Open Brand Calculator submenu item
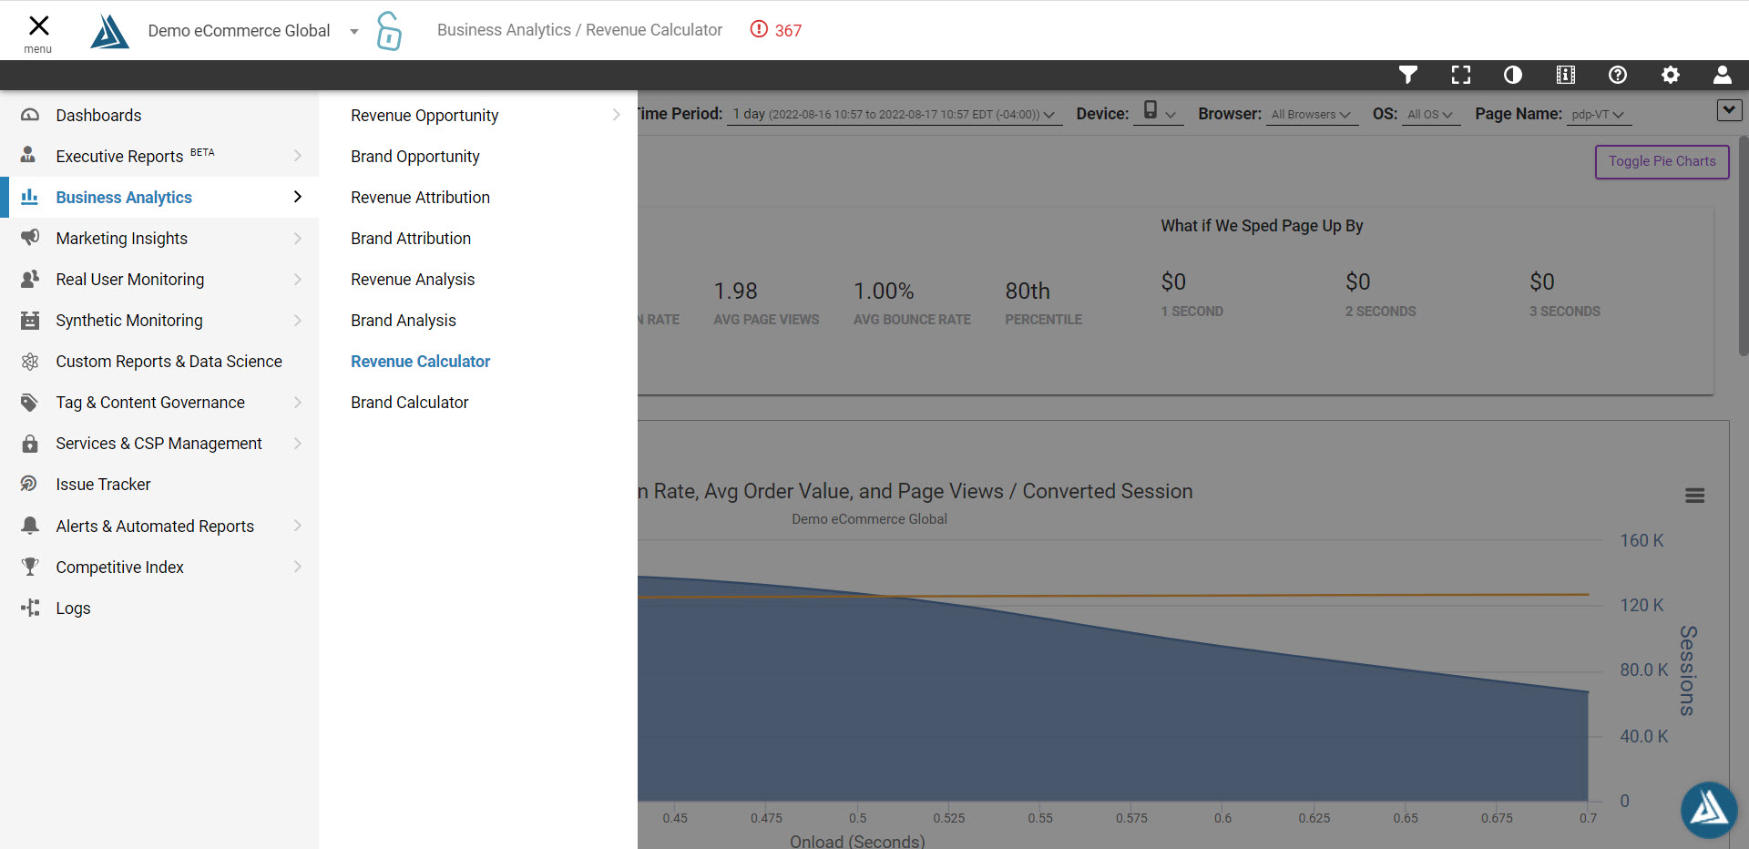The width and height of the screenshot is (1749, 849). tap(409, 403)
